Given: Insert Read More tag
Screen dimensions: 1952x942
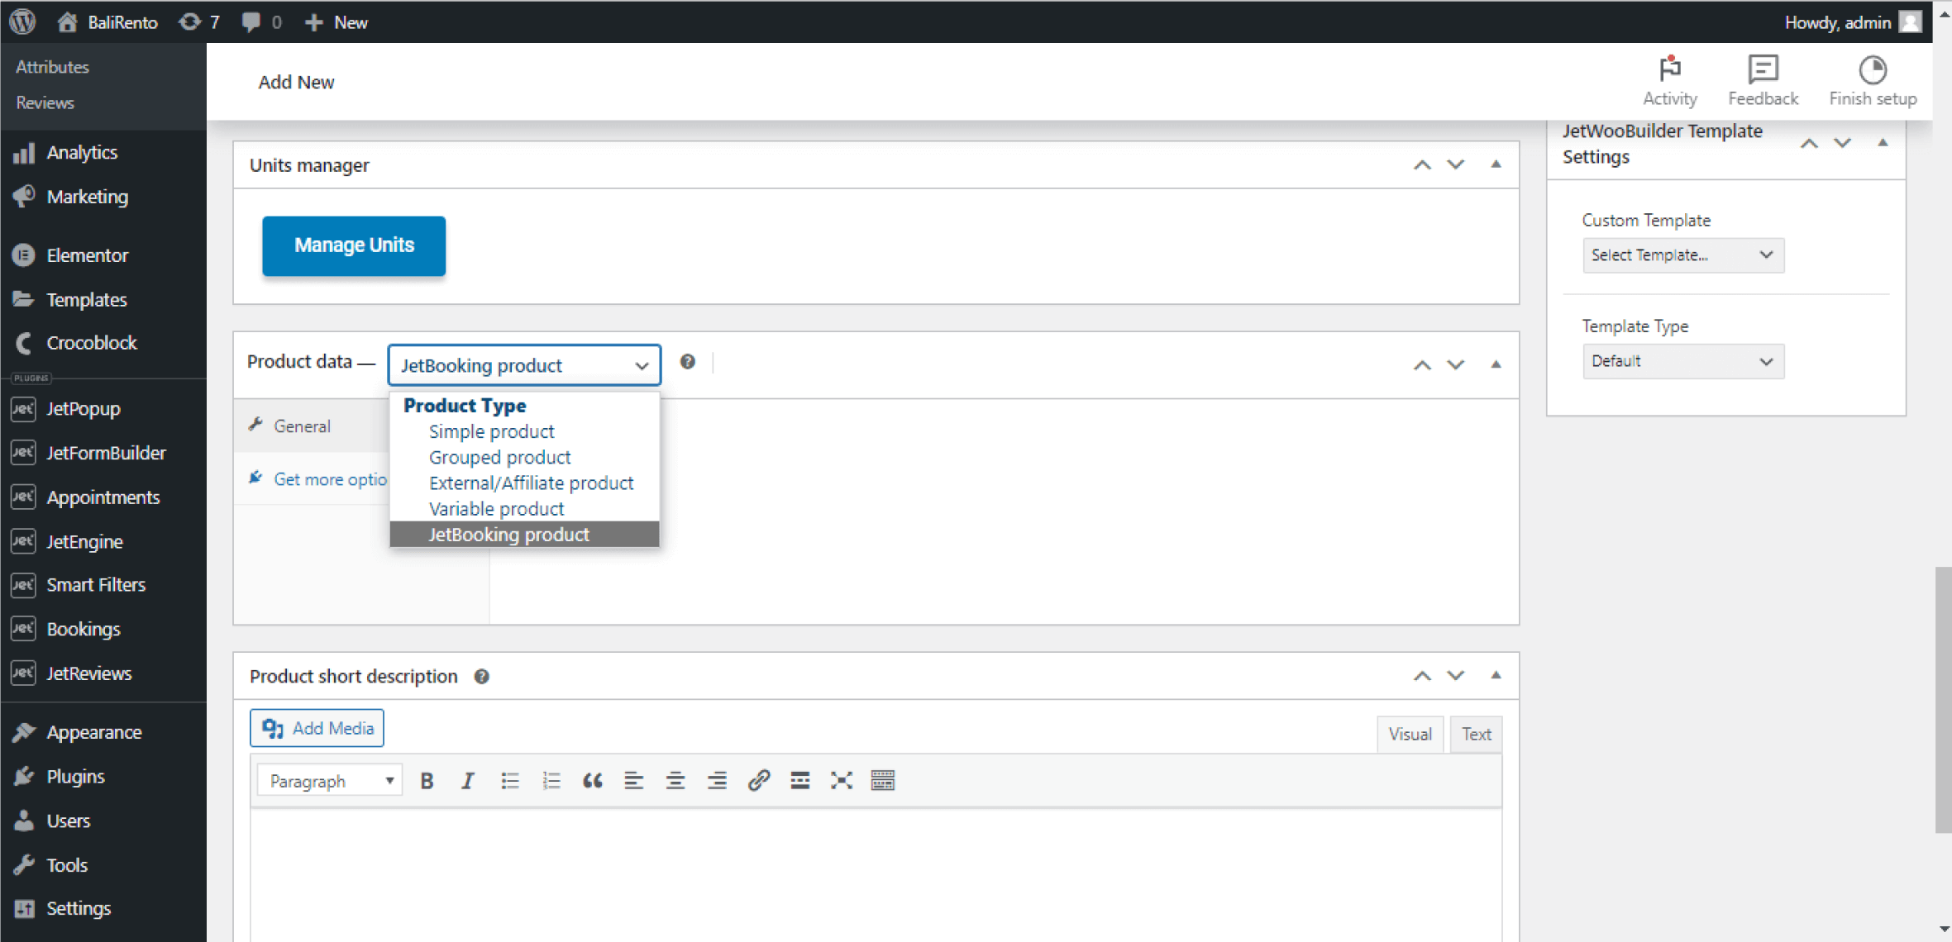Looking at the screenshot, I should point(799,781).
